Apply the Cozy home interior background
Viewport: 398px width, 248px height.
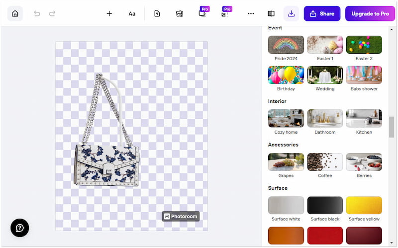[286, 118]
